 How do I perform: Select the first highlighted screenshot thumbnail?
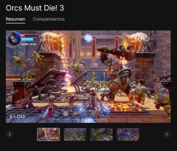click(49, 134)
